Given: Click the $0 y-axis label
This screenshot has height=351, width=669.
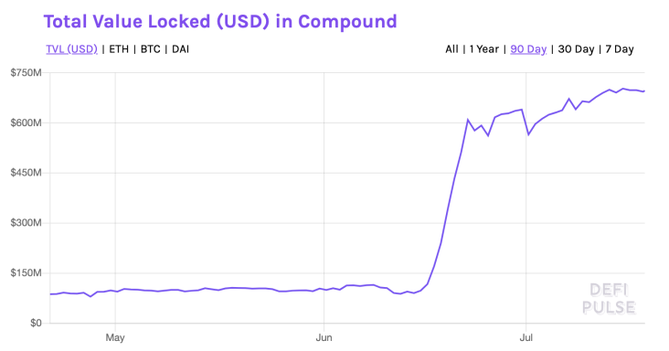Looking at the screenshot, I should (x=36, y=324).
